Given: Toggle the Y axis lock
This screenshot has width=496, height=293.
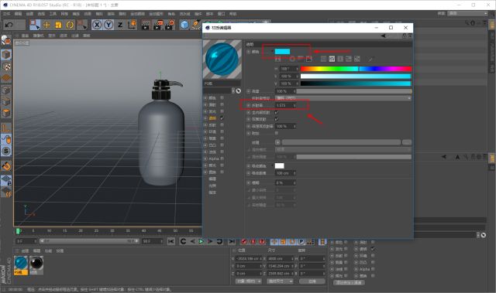Looking at the screenshot, I should coord(108,25).
